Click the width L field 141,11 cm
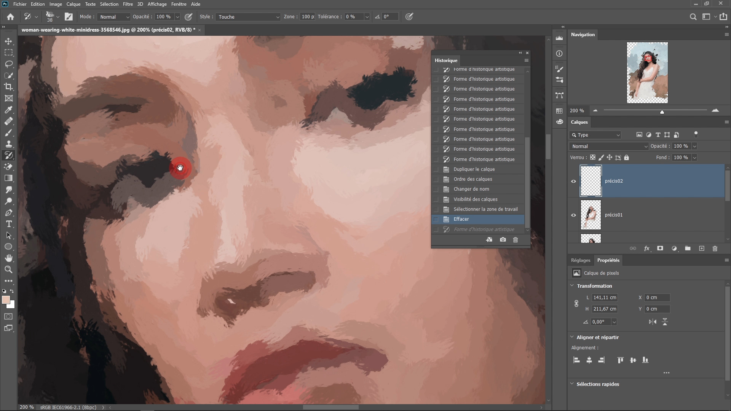Image resolution: width=731 pixels, height=411 pixels. point(605,298)
